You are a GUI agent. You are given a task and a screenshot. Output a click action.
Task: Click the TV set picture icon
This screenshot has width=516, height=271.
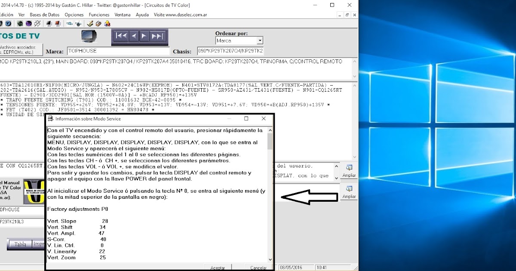[x=89, y=36]
